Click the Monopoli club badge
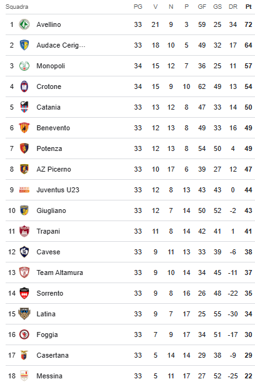The height and width of the screenshot is (384, 255). (x=24, y=66)
